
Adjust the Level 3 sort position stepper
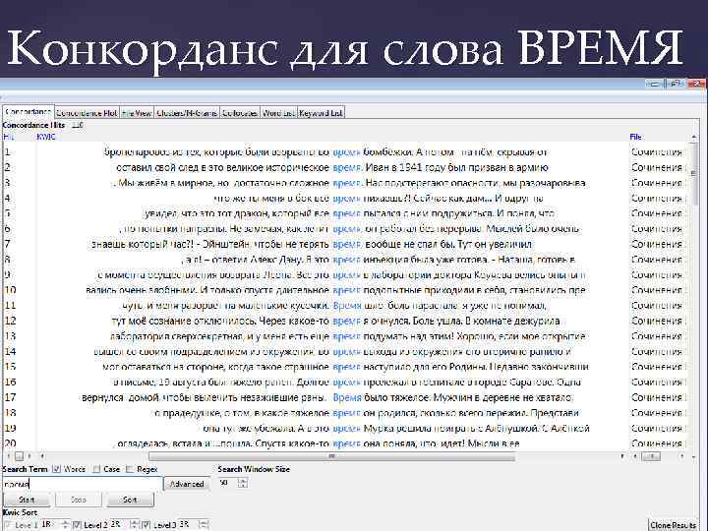[x=203, y=525]
